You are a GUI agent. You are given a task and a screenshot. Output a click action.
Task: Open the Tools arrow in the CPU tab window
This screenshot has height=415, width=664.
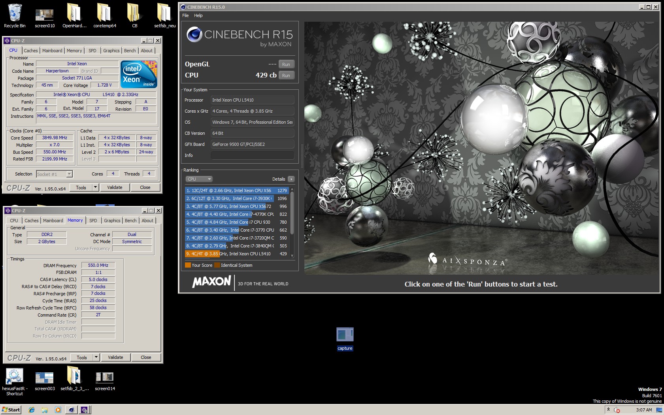click(95, 187)
